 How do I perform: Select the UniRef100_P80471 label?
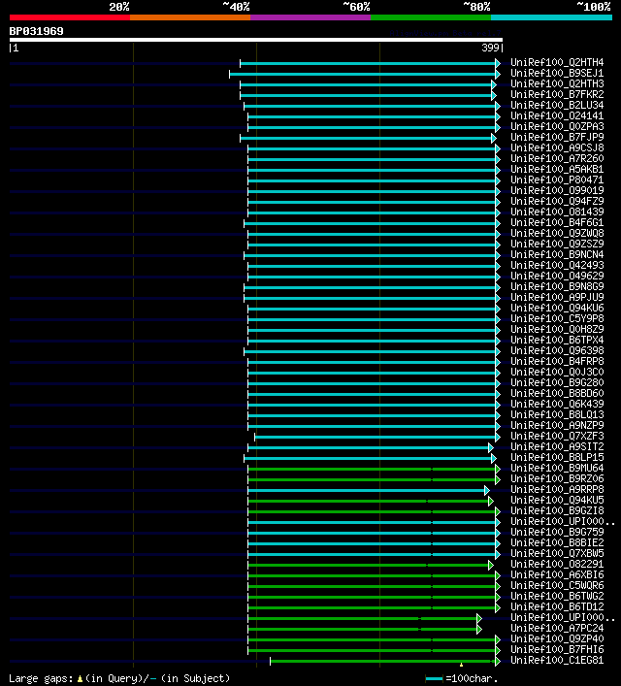557,180
